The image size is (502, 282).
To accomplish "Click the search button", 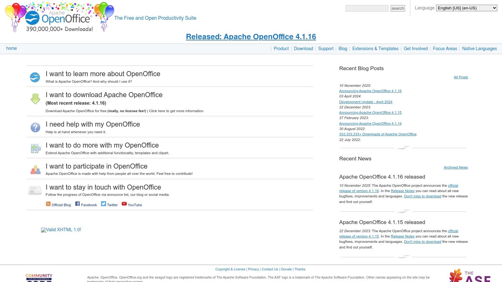I will pos(398,8).
